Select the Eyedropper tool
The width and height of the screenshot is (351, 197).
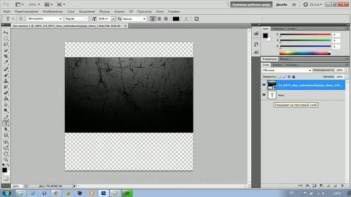point(6,62)
